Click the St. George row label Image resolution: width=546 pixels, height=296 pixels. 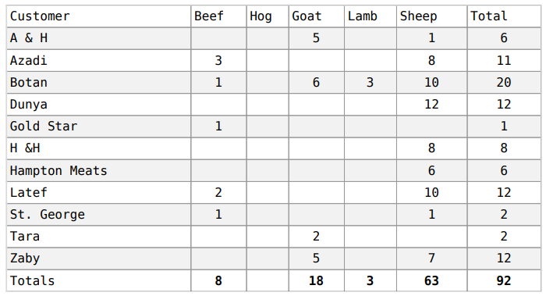[48, 215]
